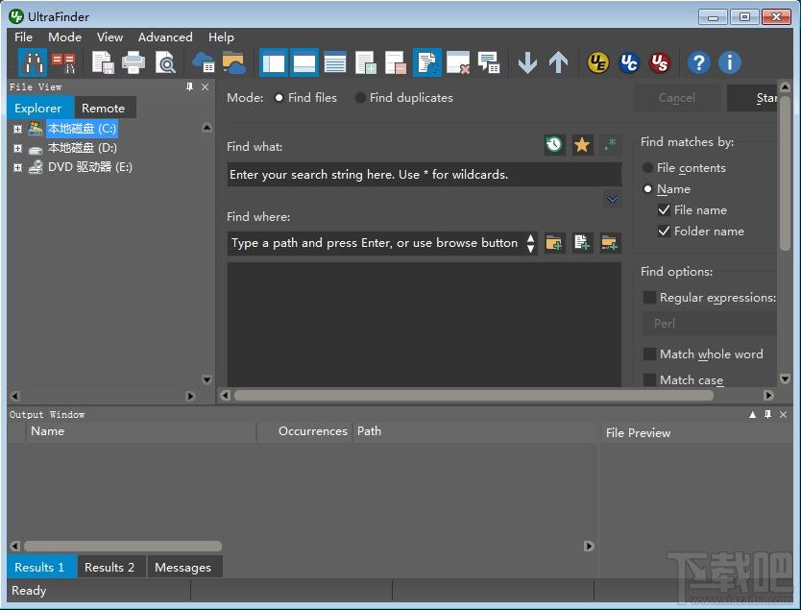Click the down arrow next result icon
Screen dimensions: 801x610
[x=527, y=63]
